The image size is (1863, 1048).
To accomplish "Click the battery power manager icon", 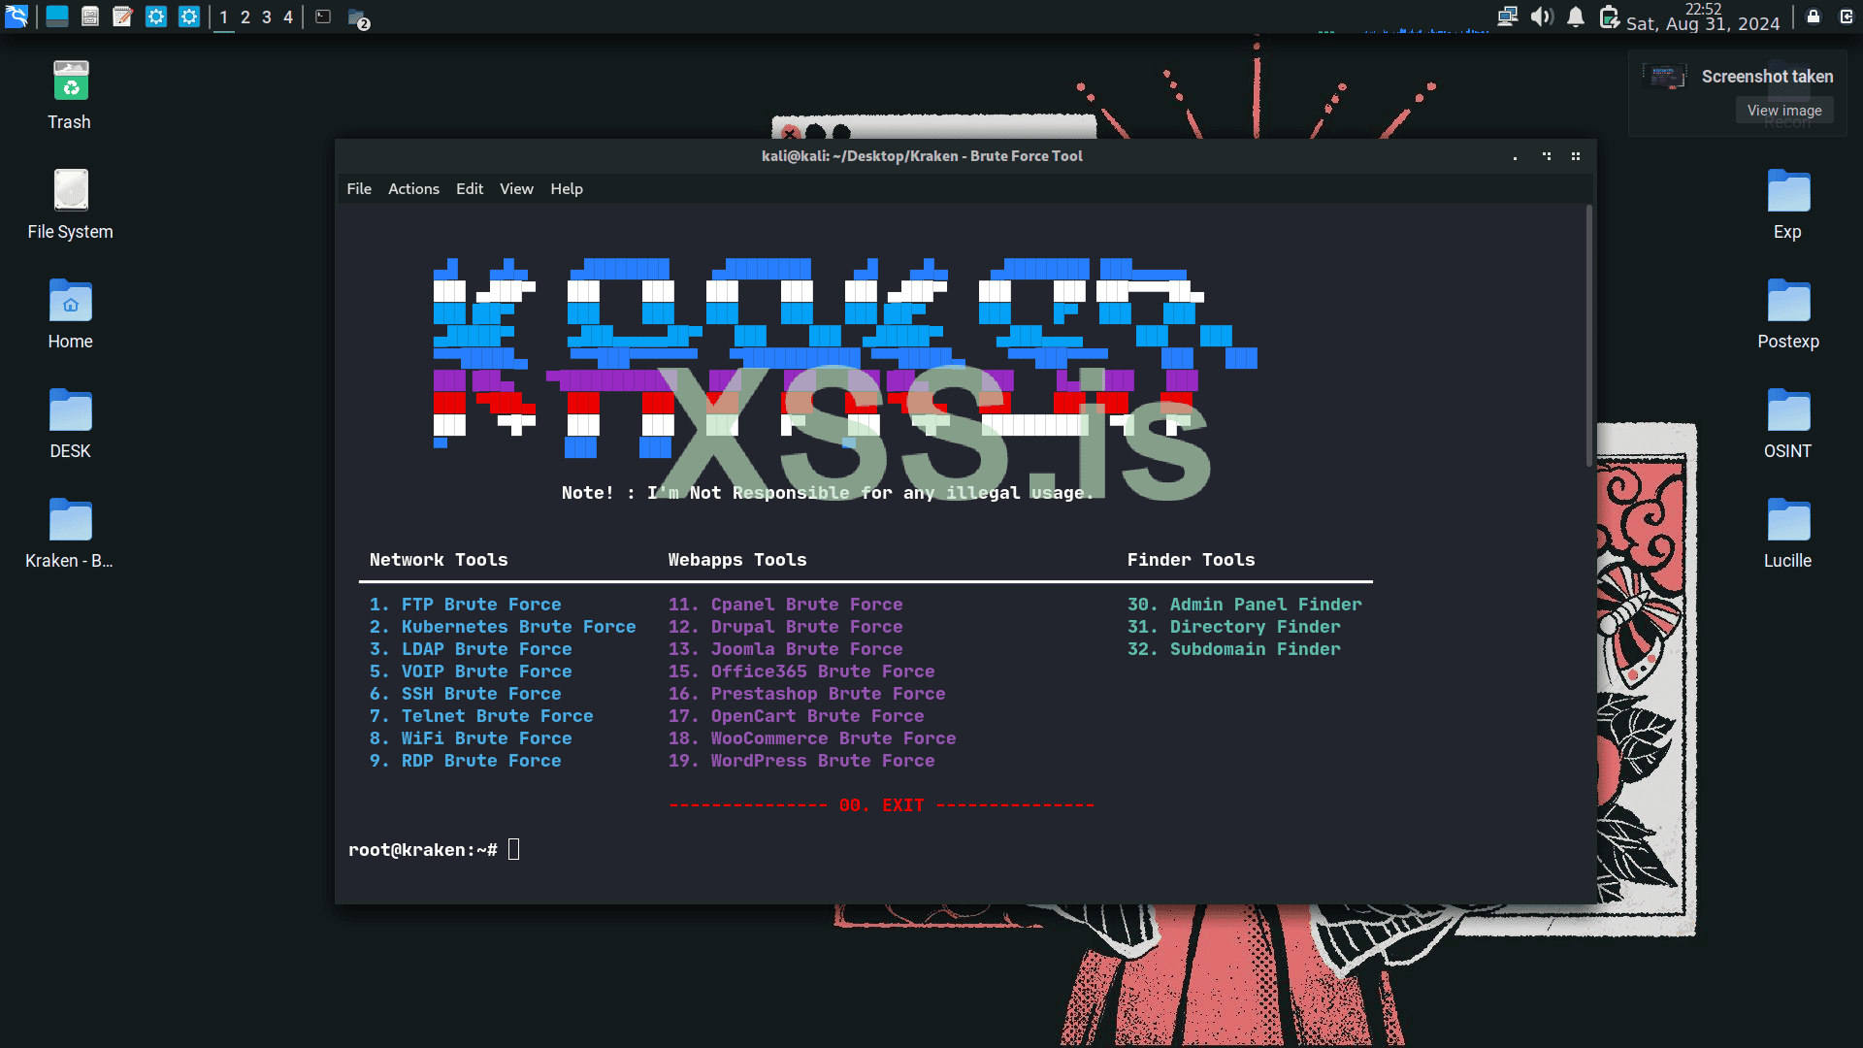I will pyautogui.click(x=1609, y=16).
